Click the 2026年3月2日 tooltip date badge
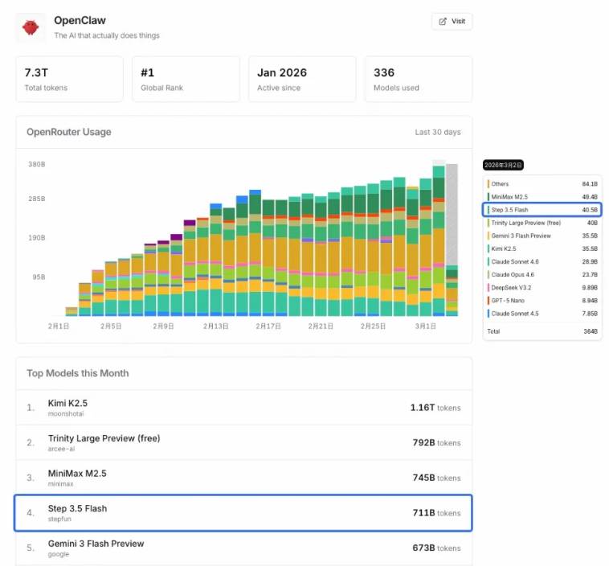This screenshot has width=609, height=583. click(x=504, y=165)
